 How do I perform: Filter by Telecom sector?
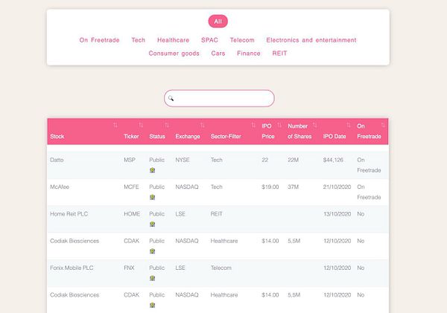click(x=242, y=40)
